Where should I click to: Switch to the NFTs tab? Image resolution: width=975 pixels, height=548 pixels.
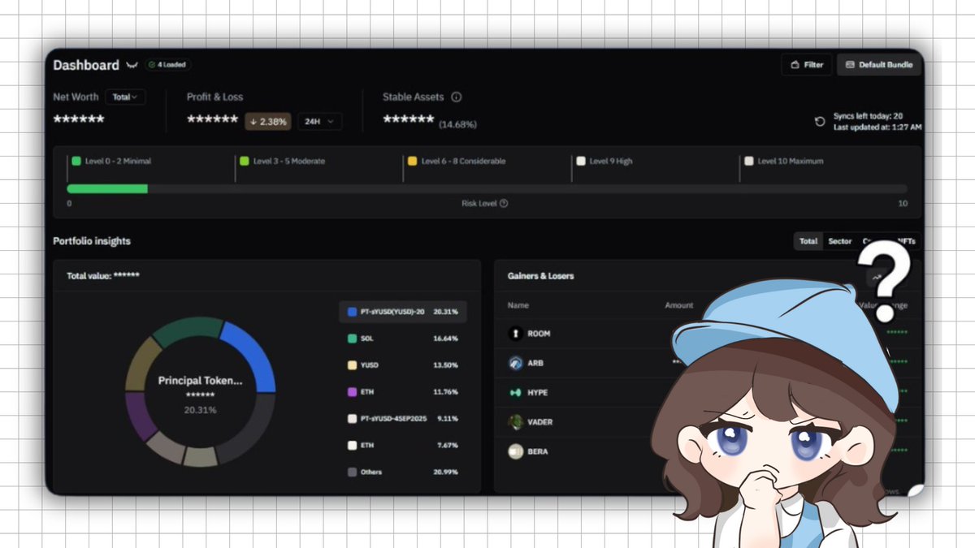click(907, 241)
